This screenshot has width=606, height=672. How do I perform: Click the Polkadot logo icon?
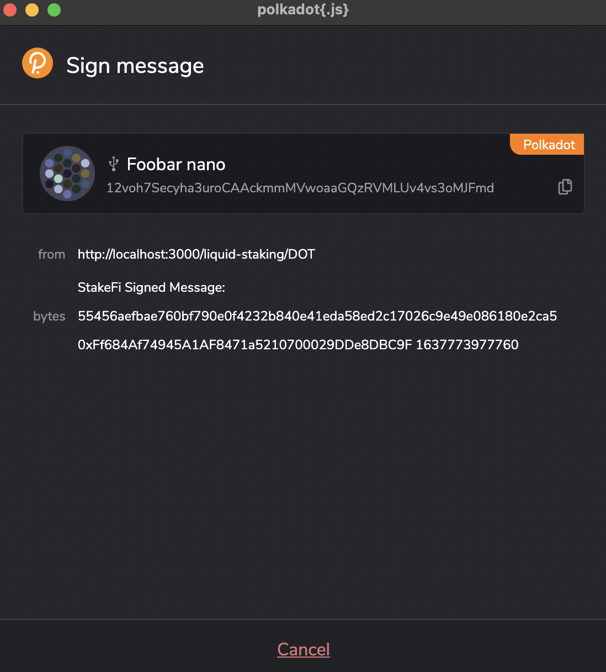coord(37,63)
